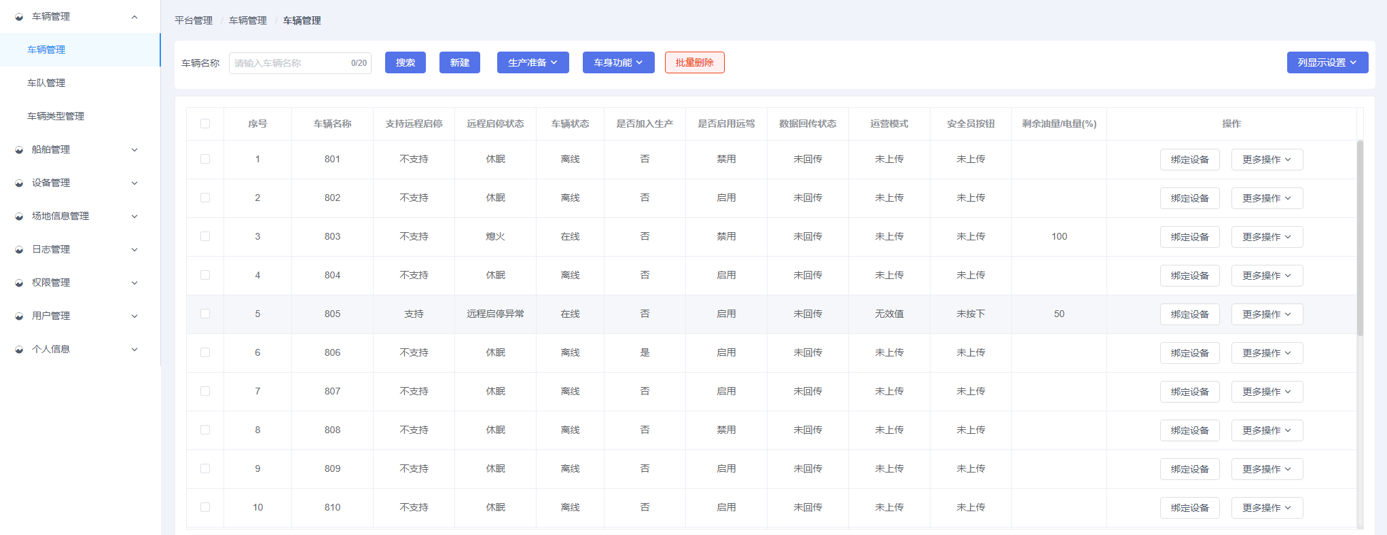Click the 场地信息管理 sidebar icon
Viewport: 1387px width, 535px height.
19,217
